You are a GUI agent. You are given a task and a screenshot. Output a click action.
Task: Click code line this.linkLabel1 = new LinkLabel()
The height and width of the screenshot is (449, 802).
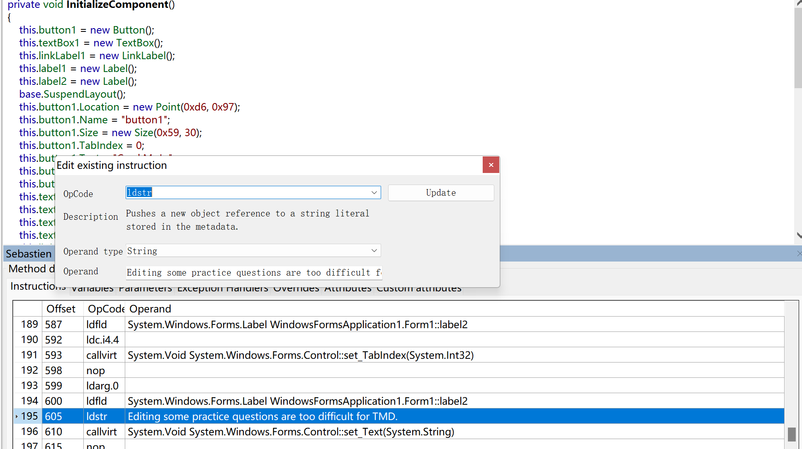(x=97, y=56)
